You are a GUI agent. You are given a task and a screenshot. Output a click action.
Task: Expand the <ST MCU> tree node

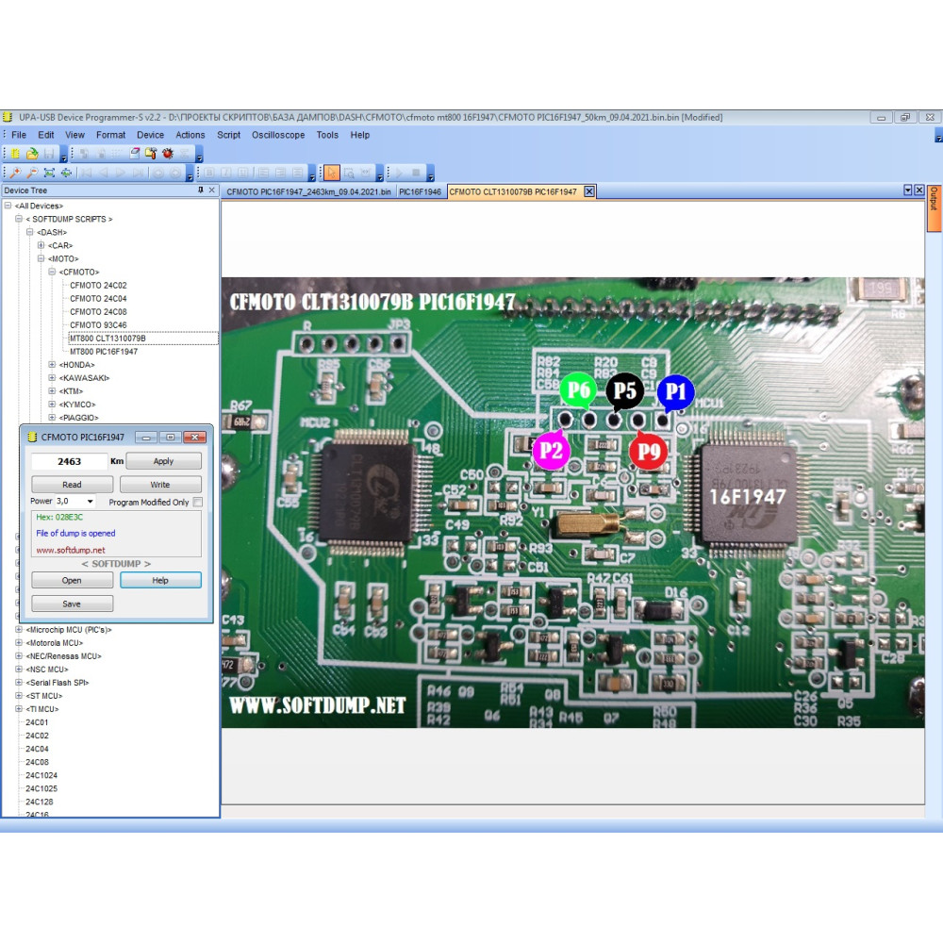tap(19, 696)
